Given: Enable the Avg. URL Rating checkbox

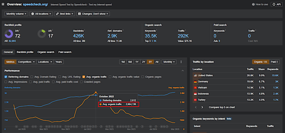Looking at the screenshot, I should pyautogui.click(x=60, y=77).
